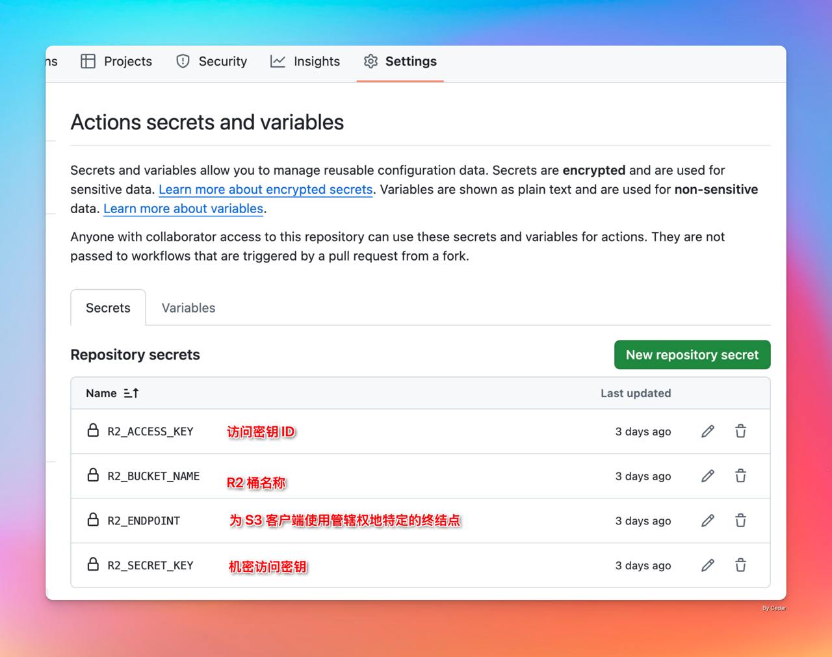832x657 pixels.
Task: Switch to the Secrets tab
Action: click(108, 308)
